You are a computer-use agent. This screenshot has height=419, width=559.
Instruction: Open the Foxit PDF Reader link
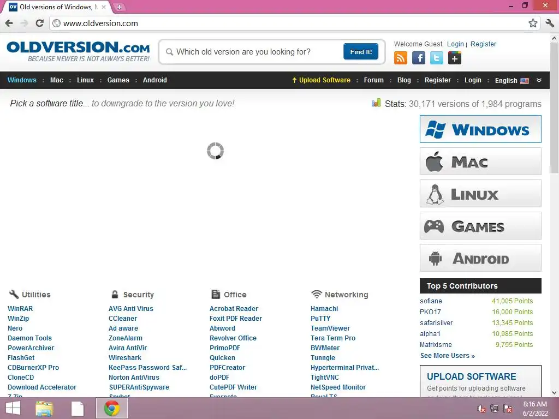[236, 319]
